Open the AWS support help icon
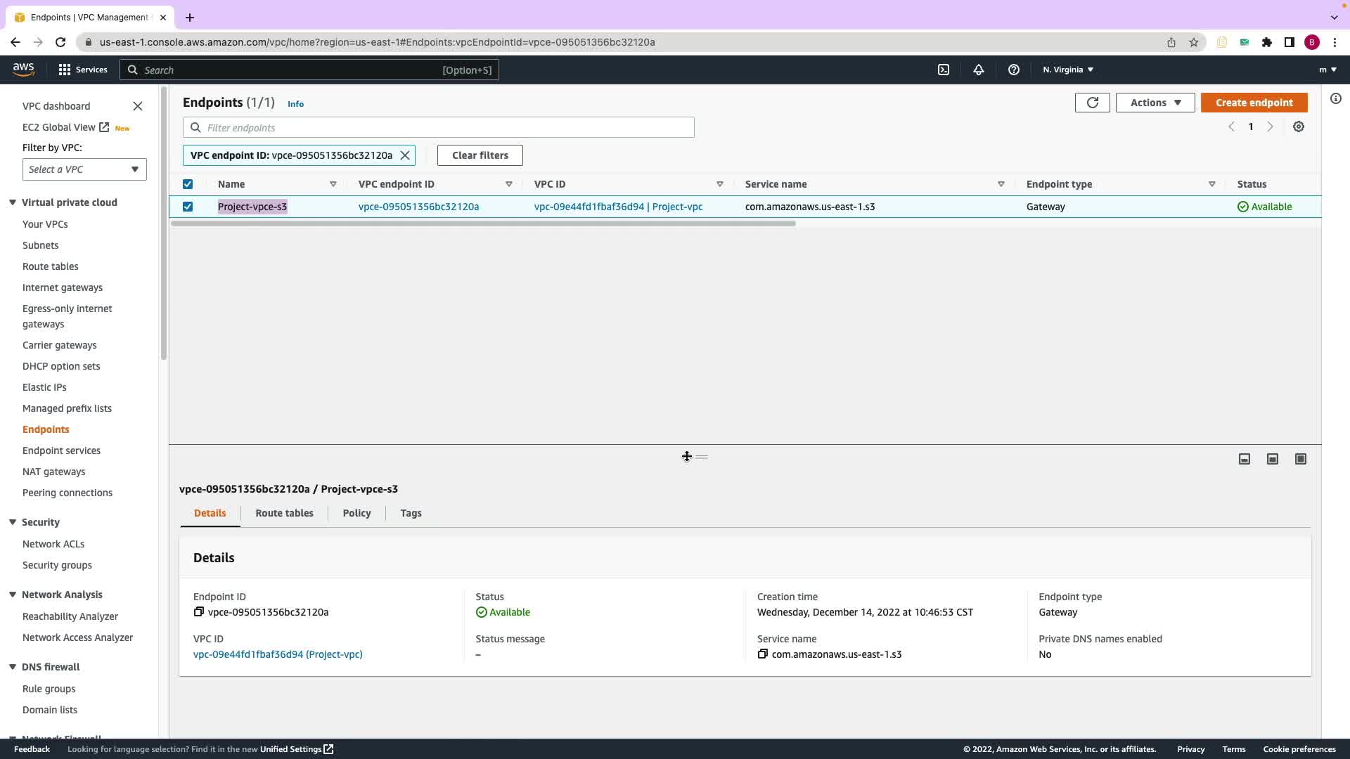The height and width of the screenshot is (759, 1350). pos(1013,70)
